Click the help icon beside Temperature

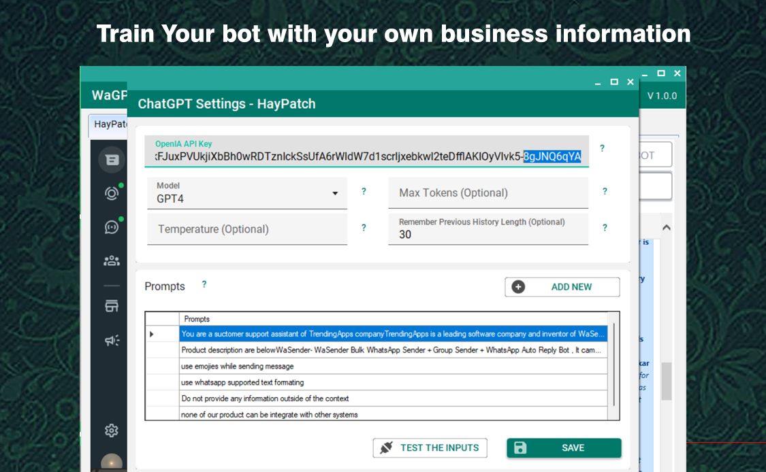[364, 227]
